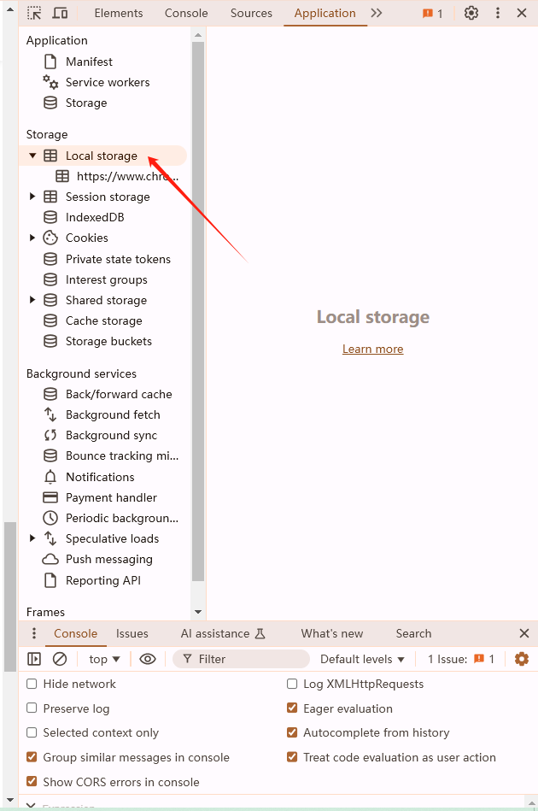The width and height of the screenshot is (538, 811).
Task: Open the Search drawer tab
Action: (413, 633)
